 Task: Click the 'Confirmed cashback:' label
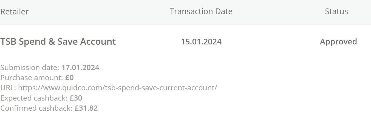tap(36, 108)
